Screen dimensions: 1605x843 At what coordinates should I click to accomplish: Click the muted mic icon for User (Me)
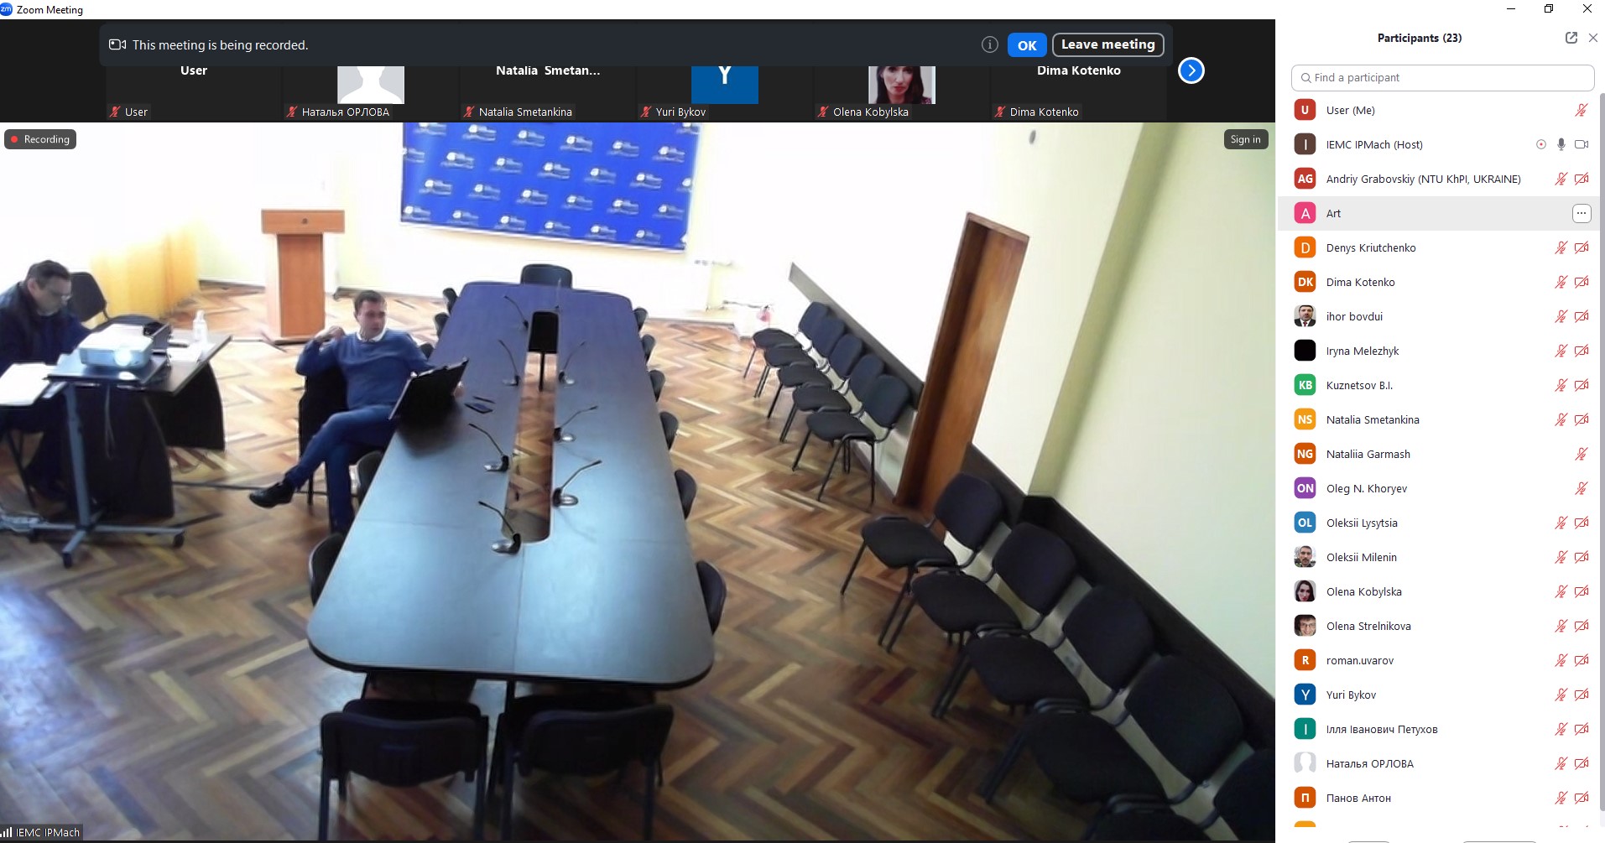pyautogui.click(x=1581, y=110)
